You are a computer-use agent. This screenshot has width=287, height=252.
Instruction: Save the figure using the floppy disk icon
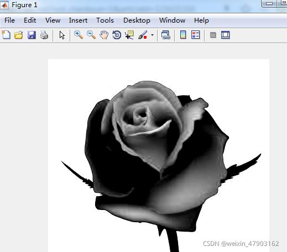[32, 35]
